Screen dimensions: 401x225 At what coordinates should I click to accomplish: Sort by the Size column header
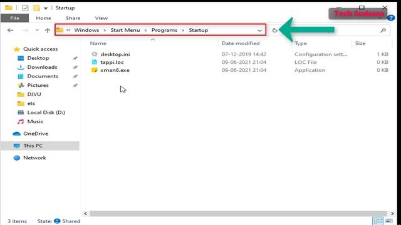360,43
